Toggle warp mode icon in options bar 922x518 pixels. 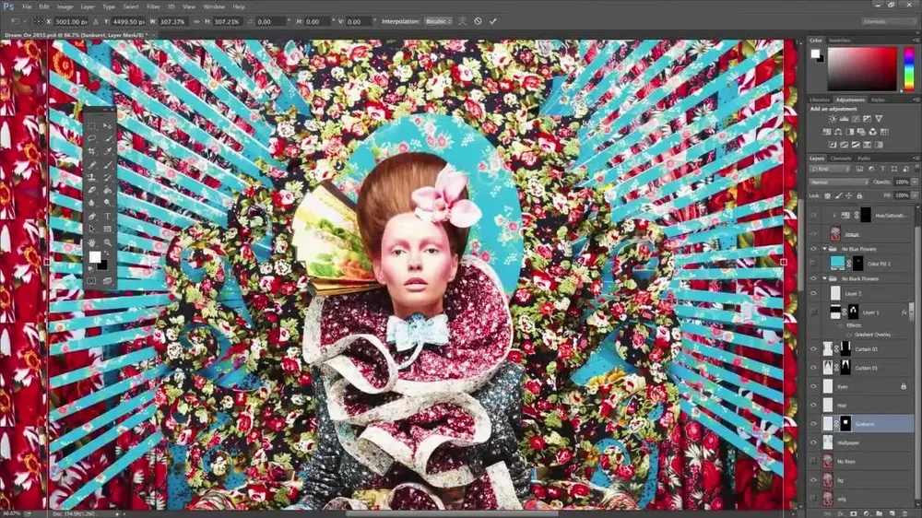(x=463, y=20)
